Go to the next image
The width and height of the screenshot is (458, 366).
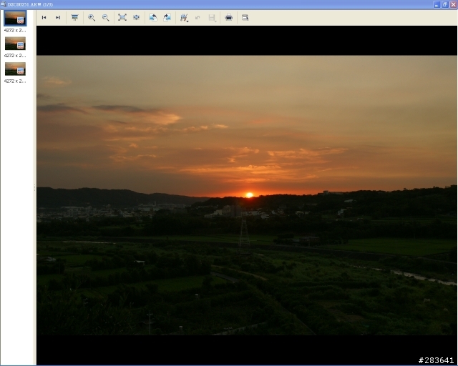click(x=58, y=17)
